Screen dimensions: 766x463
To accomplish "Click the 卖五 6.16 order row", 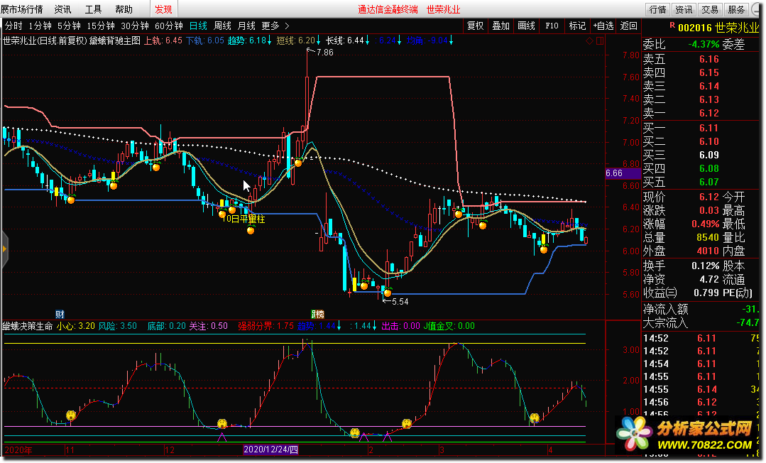I will tap(701, 59).
